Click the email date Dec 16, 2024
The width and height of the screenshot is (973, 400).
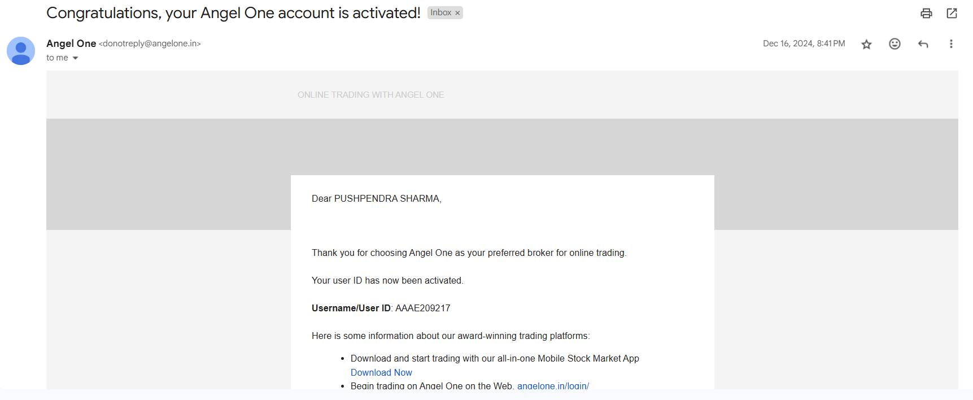(x=804, y=44)
